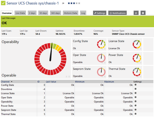Open the 365 days tab
154x117 pixels.
[55, 13]
